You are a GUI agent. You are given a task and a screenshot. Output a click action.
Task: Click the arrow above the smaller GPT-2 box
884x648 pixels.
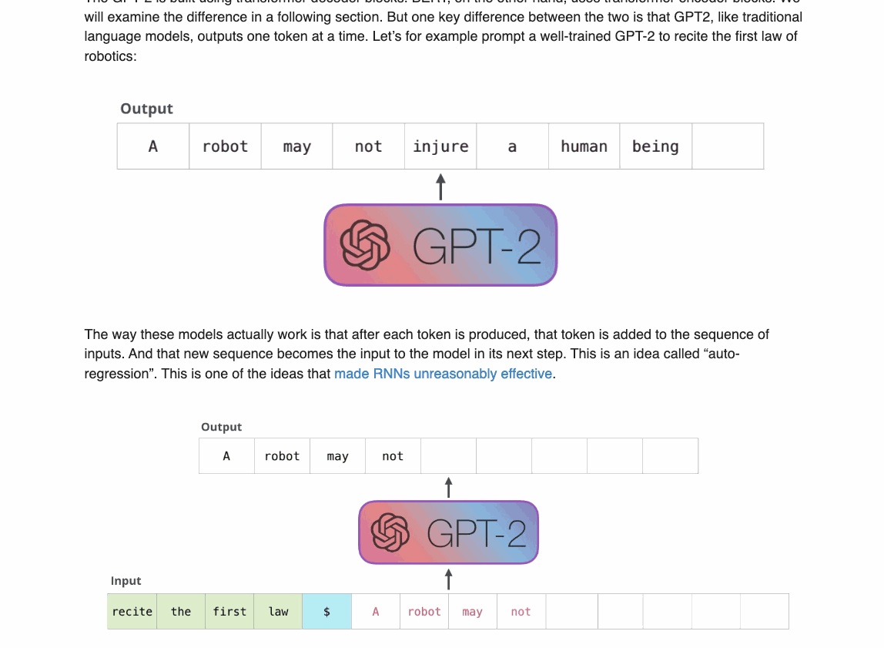coord(448,487)
